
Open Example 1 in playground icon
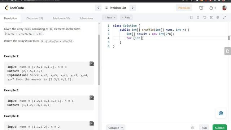92,64
